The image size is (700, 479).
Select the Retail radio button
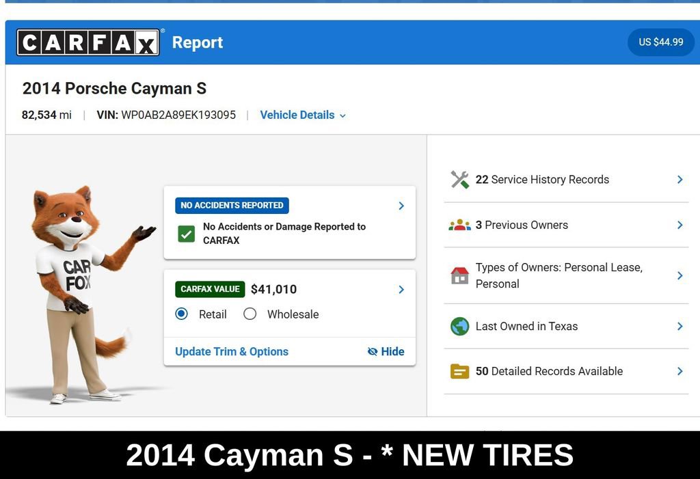tap(181, 314)
